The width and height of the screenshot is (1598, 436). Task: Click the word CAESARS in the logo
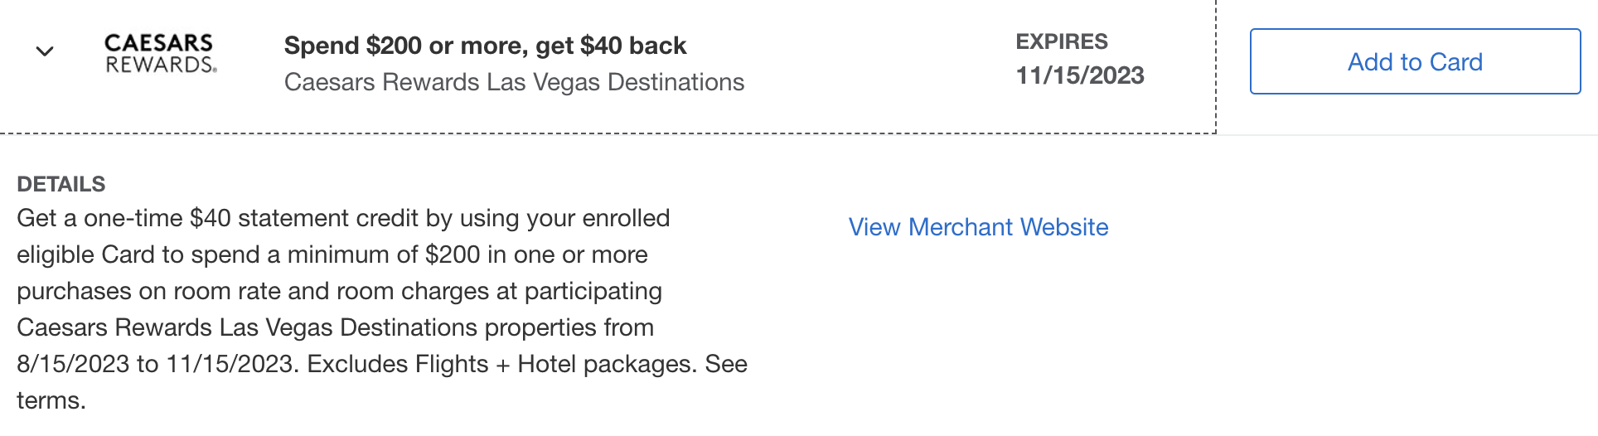coord(159,42)
